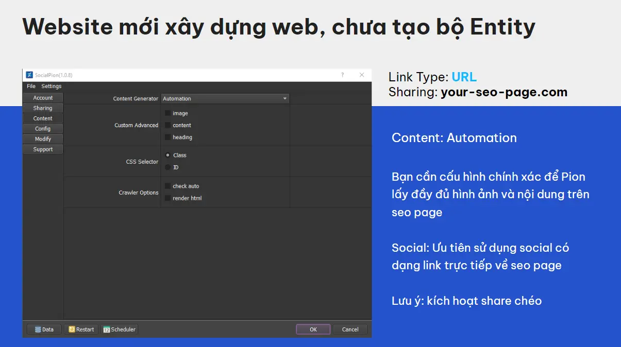Switch to the Sharing tab

click(x=43, y=108)
